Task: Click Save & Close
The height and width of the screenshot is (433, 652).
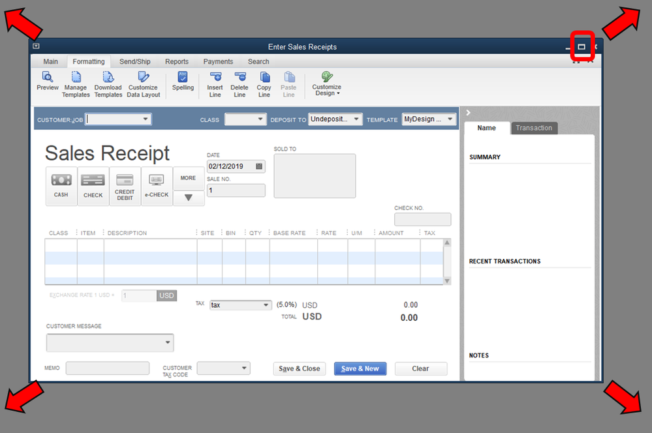Action: click(x=300, y=368)
